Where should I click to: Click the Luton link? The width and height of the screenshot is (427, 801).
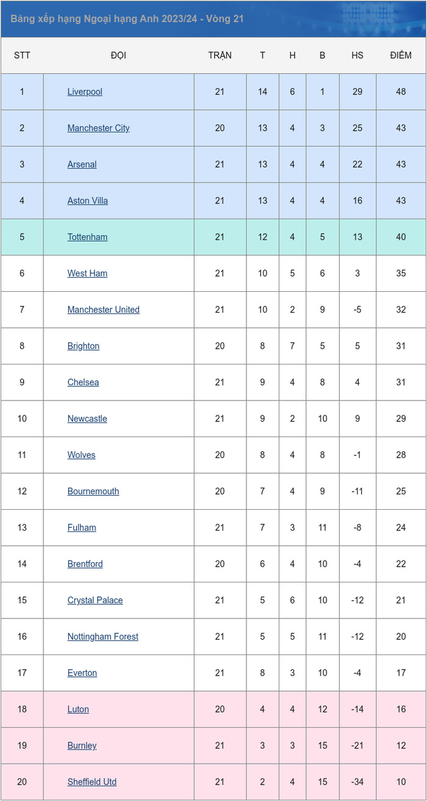coord(78,709)
